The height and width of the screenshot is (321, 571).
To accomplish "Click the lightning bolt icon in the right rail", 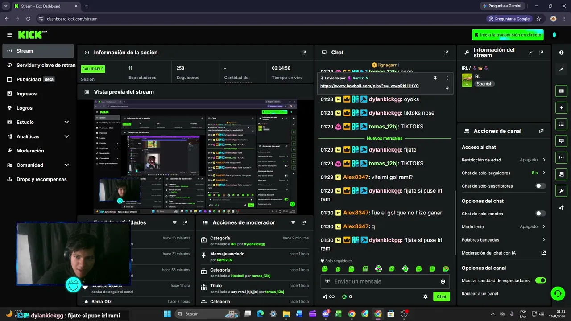I will 561,107.
